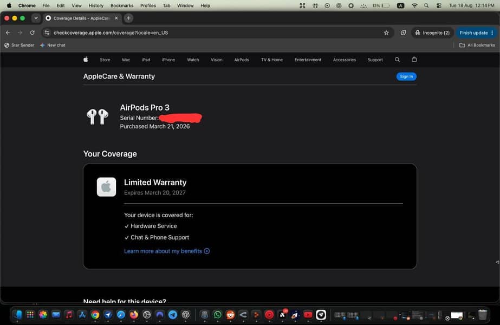The image size is (500, 325).
Task: Open the iPhone navigation item
Action: (168, 60)
